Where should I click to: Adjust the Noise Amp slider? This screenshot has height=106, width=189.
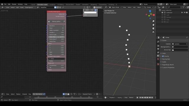coord(56,37)
